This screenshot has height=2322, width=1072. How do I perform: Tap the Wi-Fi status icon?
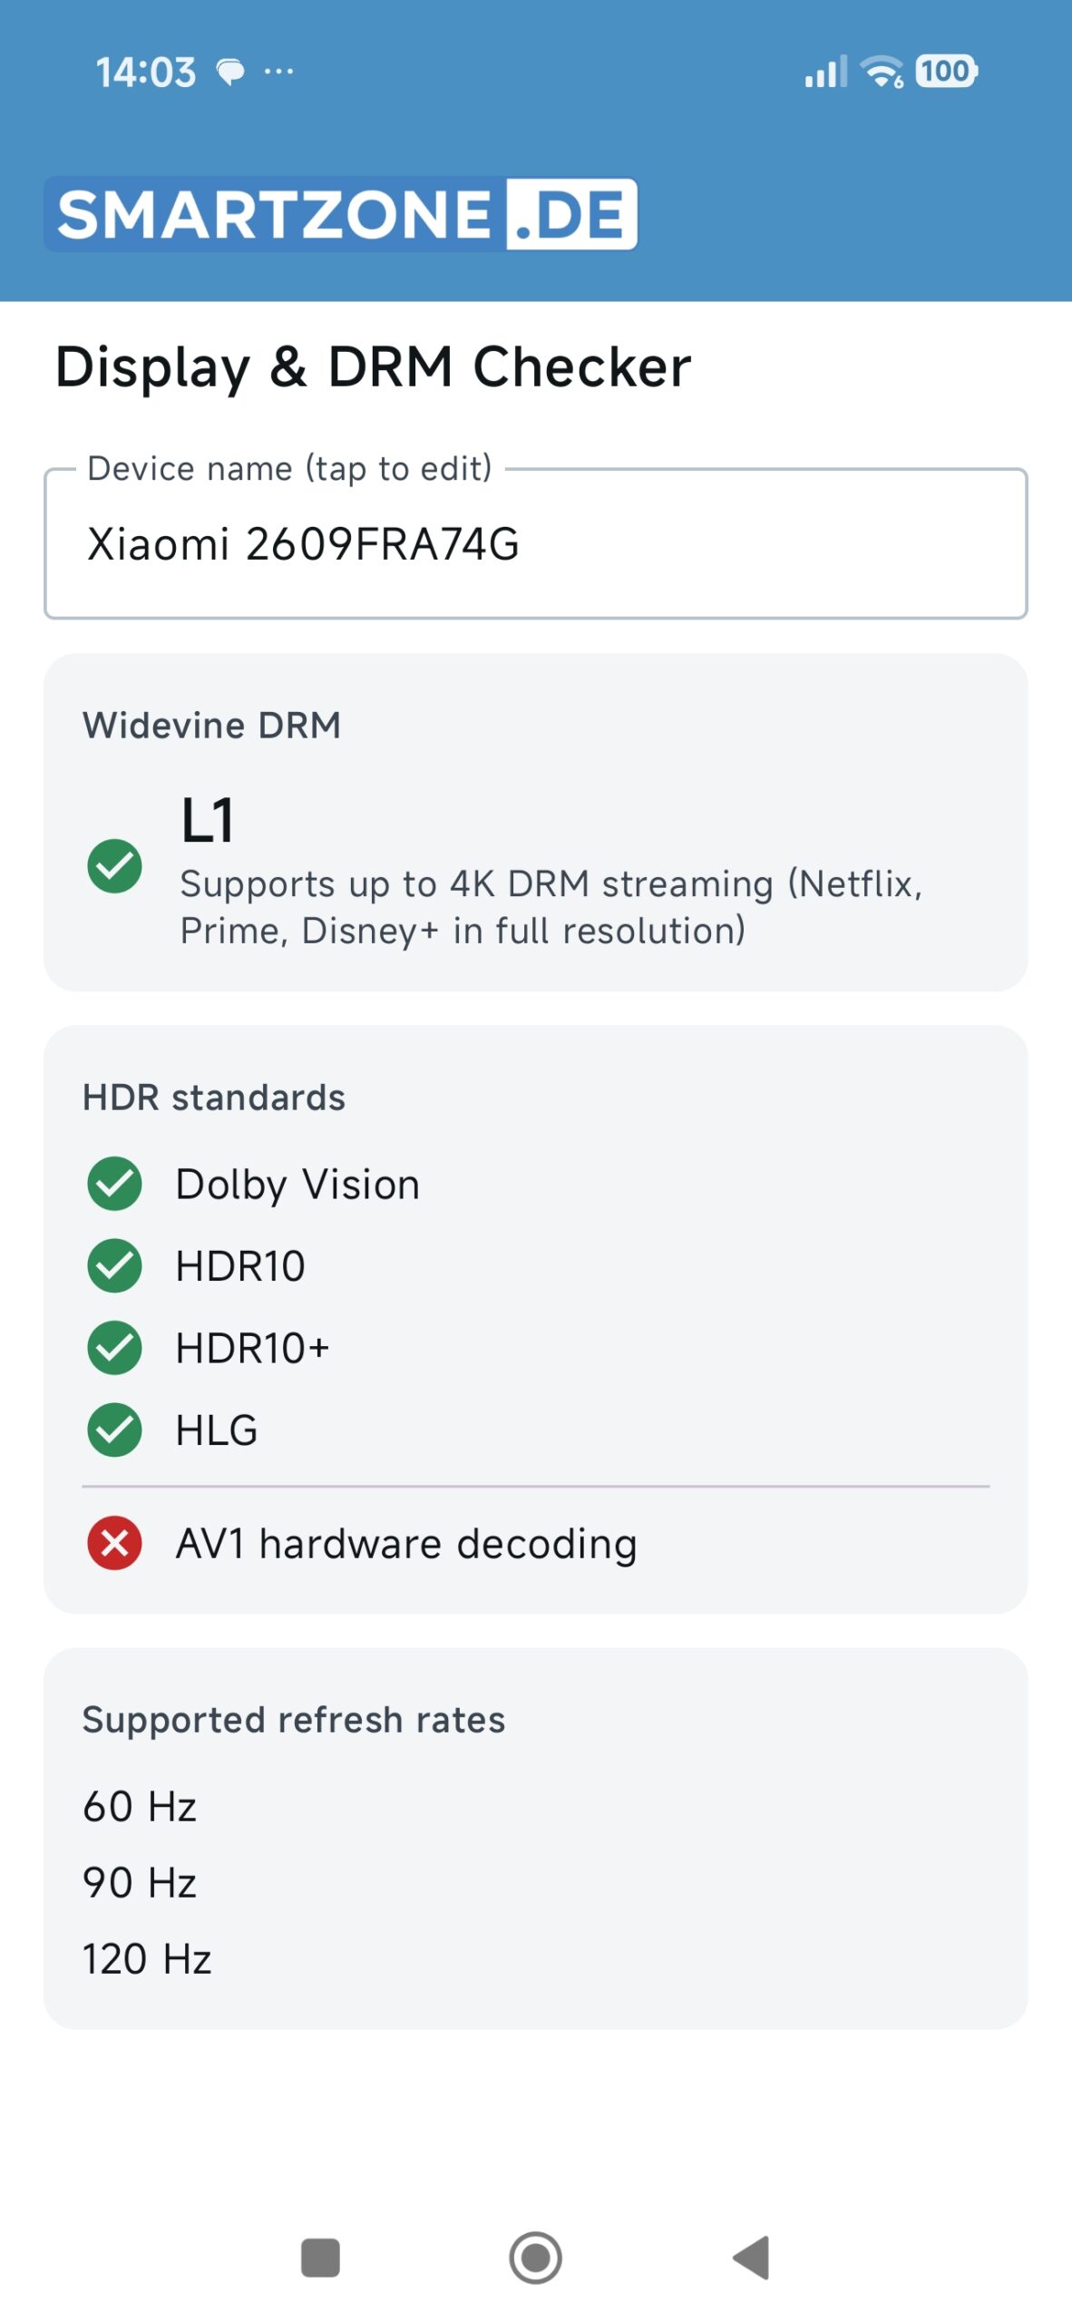(x=882, y=71)
